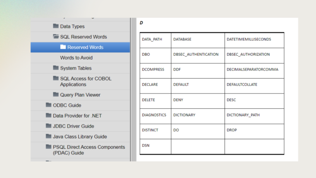Click the Java Class Library Guide folder icon

[49, 136]
